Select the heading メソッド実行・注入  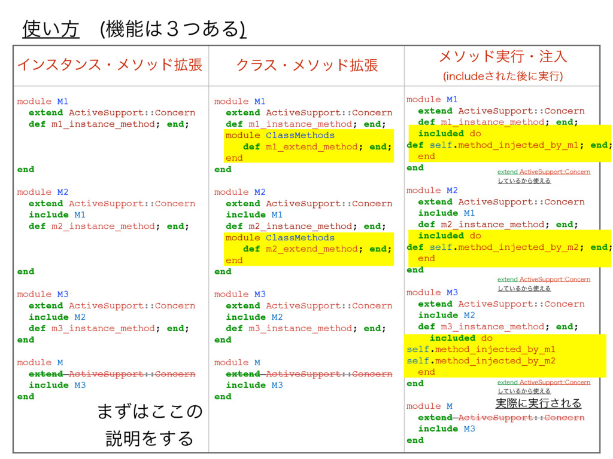(503, 57)
